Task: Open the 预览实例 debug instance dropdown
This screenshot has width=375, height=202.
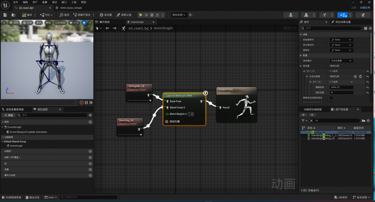Action: [179, 15]
